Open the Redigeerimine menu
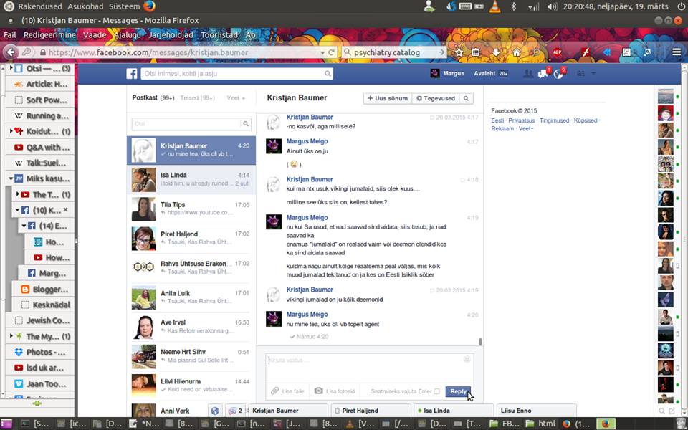This screenshot has height=430, width=688. (49, 34)
